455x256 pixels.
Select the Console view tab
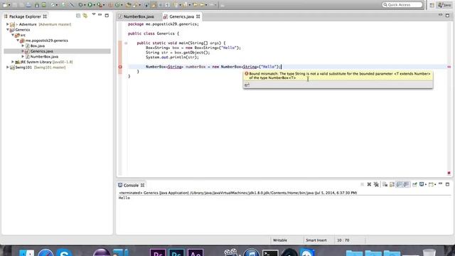131,185
